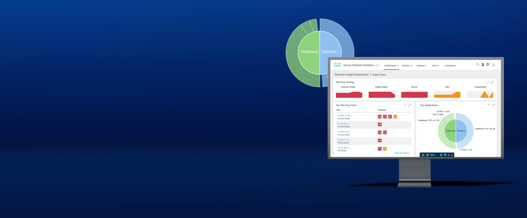Open the IT domain dropdown

click(377, 66)
